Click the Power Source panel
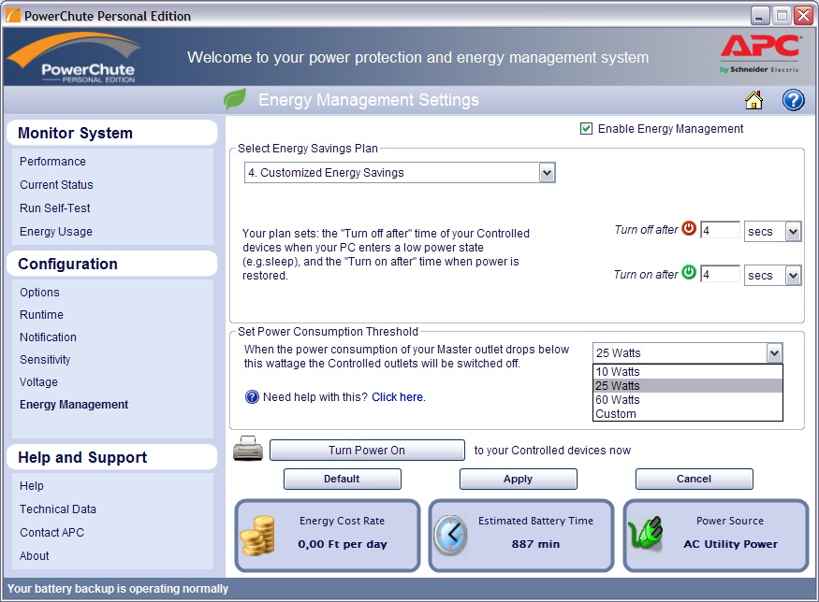Viewport: 819px width, 602px height. pyautogui.click(x=716, y=536)
